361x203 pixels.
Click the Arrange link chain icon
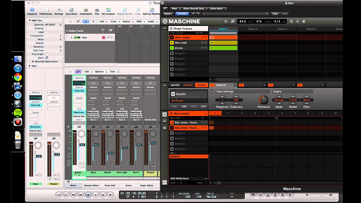(x=78, y=21)
